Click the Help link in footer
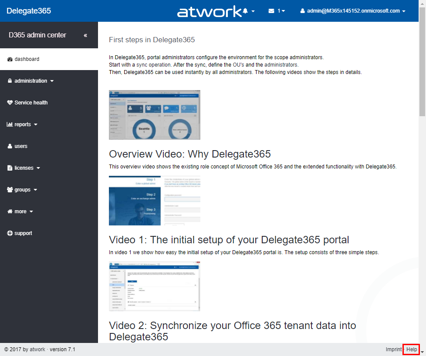Image resolution: width=426 pixels, height=356 pixels. click(412, 349)
